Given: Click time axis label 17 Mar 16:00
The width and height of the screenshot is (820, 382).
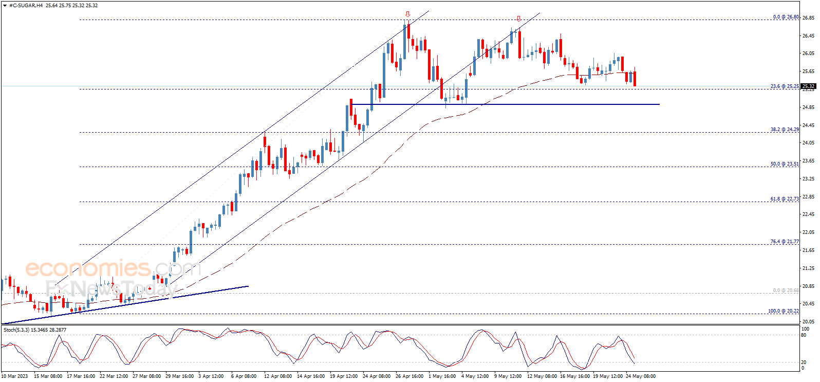Looking at the screenshot, I should 81,376.
